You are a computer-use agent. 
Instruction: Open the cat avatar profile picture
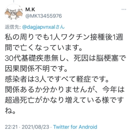click(13, 13)
